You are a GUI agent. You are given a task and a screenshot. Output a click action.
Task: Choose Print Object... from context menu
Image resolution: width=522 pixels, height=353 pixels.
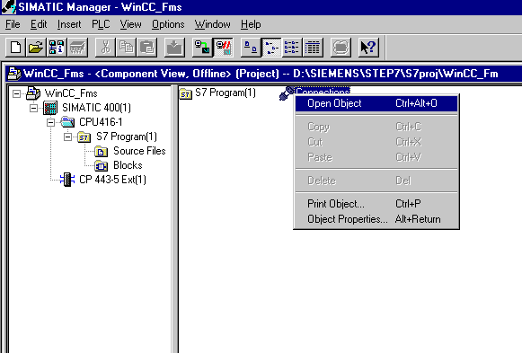click(x=376, y=204)
